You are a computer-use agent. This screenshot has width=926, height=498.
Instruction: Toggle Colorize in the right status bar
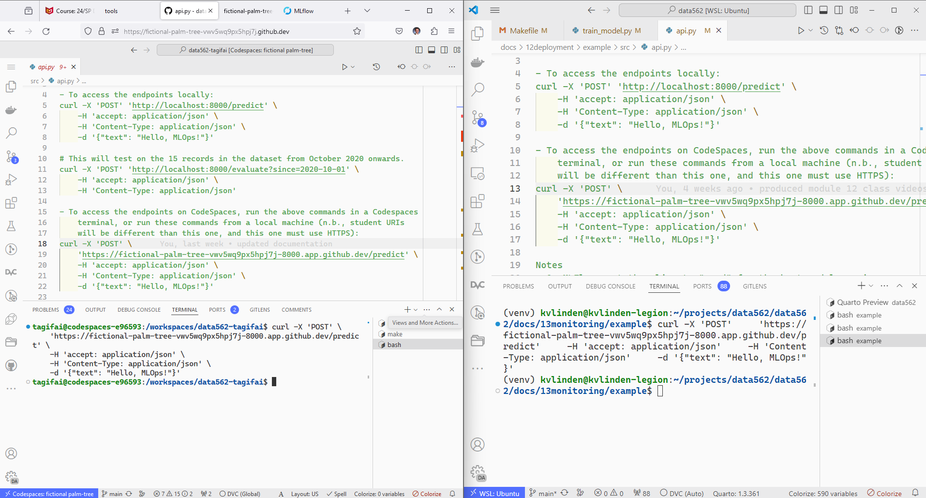click(x=884, y=493)
